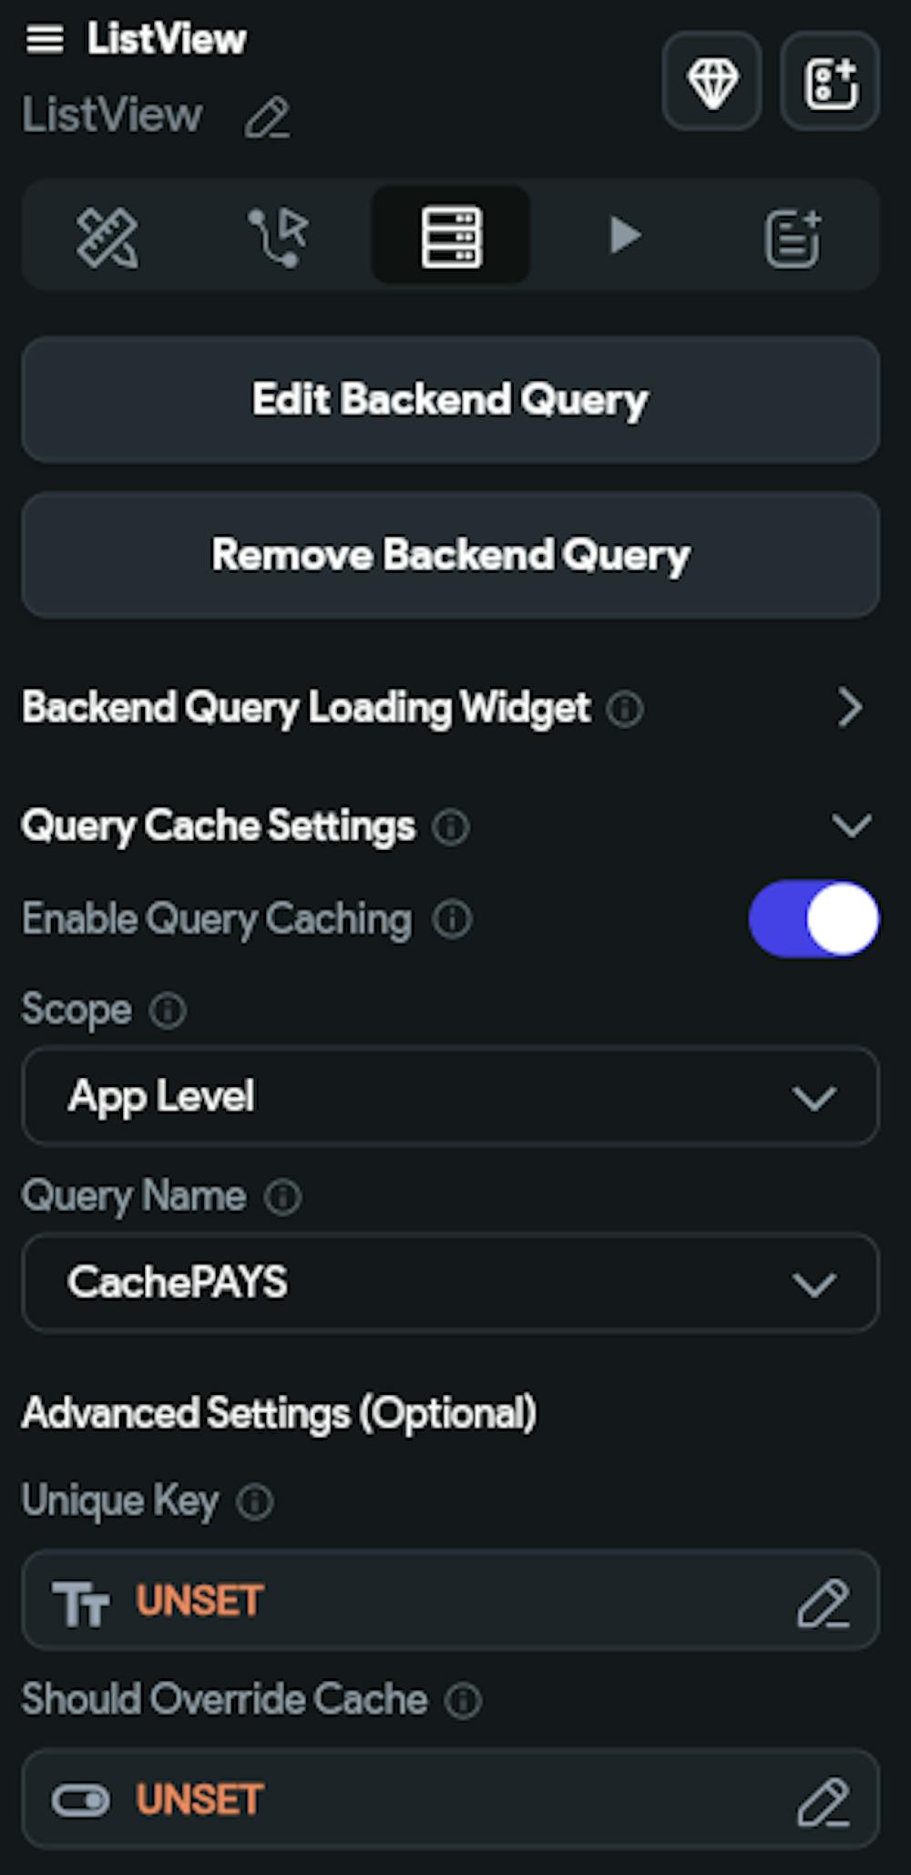This screenshot has width=911, height=1875.
Task: Click the Edit Backend Query button
Action: click(x=449, y=399)
